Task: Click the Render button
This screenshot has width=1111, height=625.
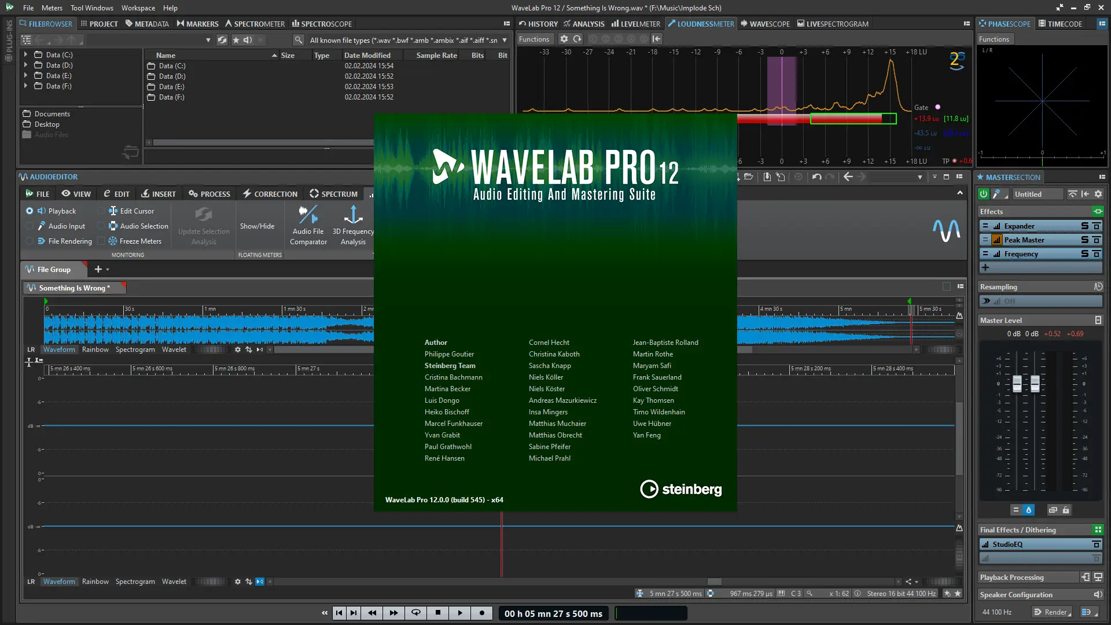Action: 1053,612
